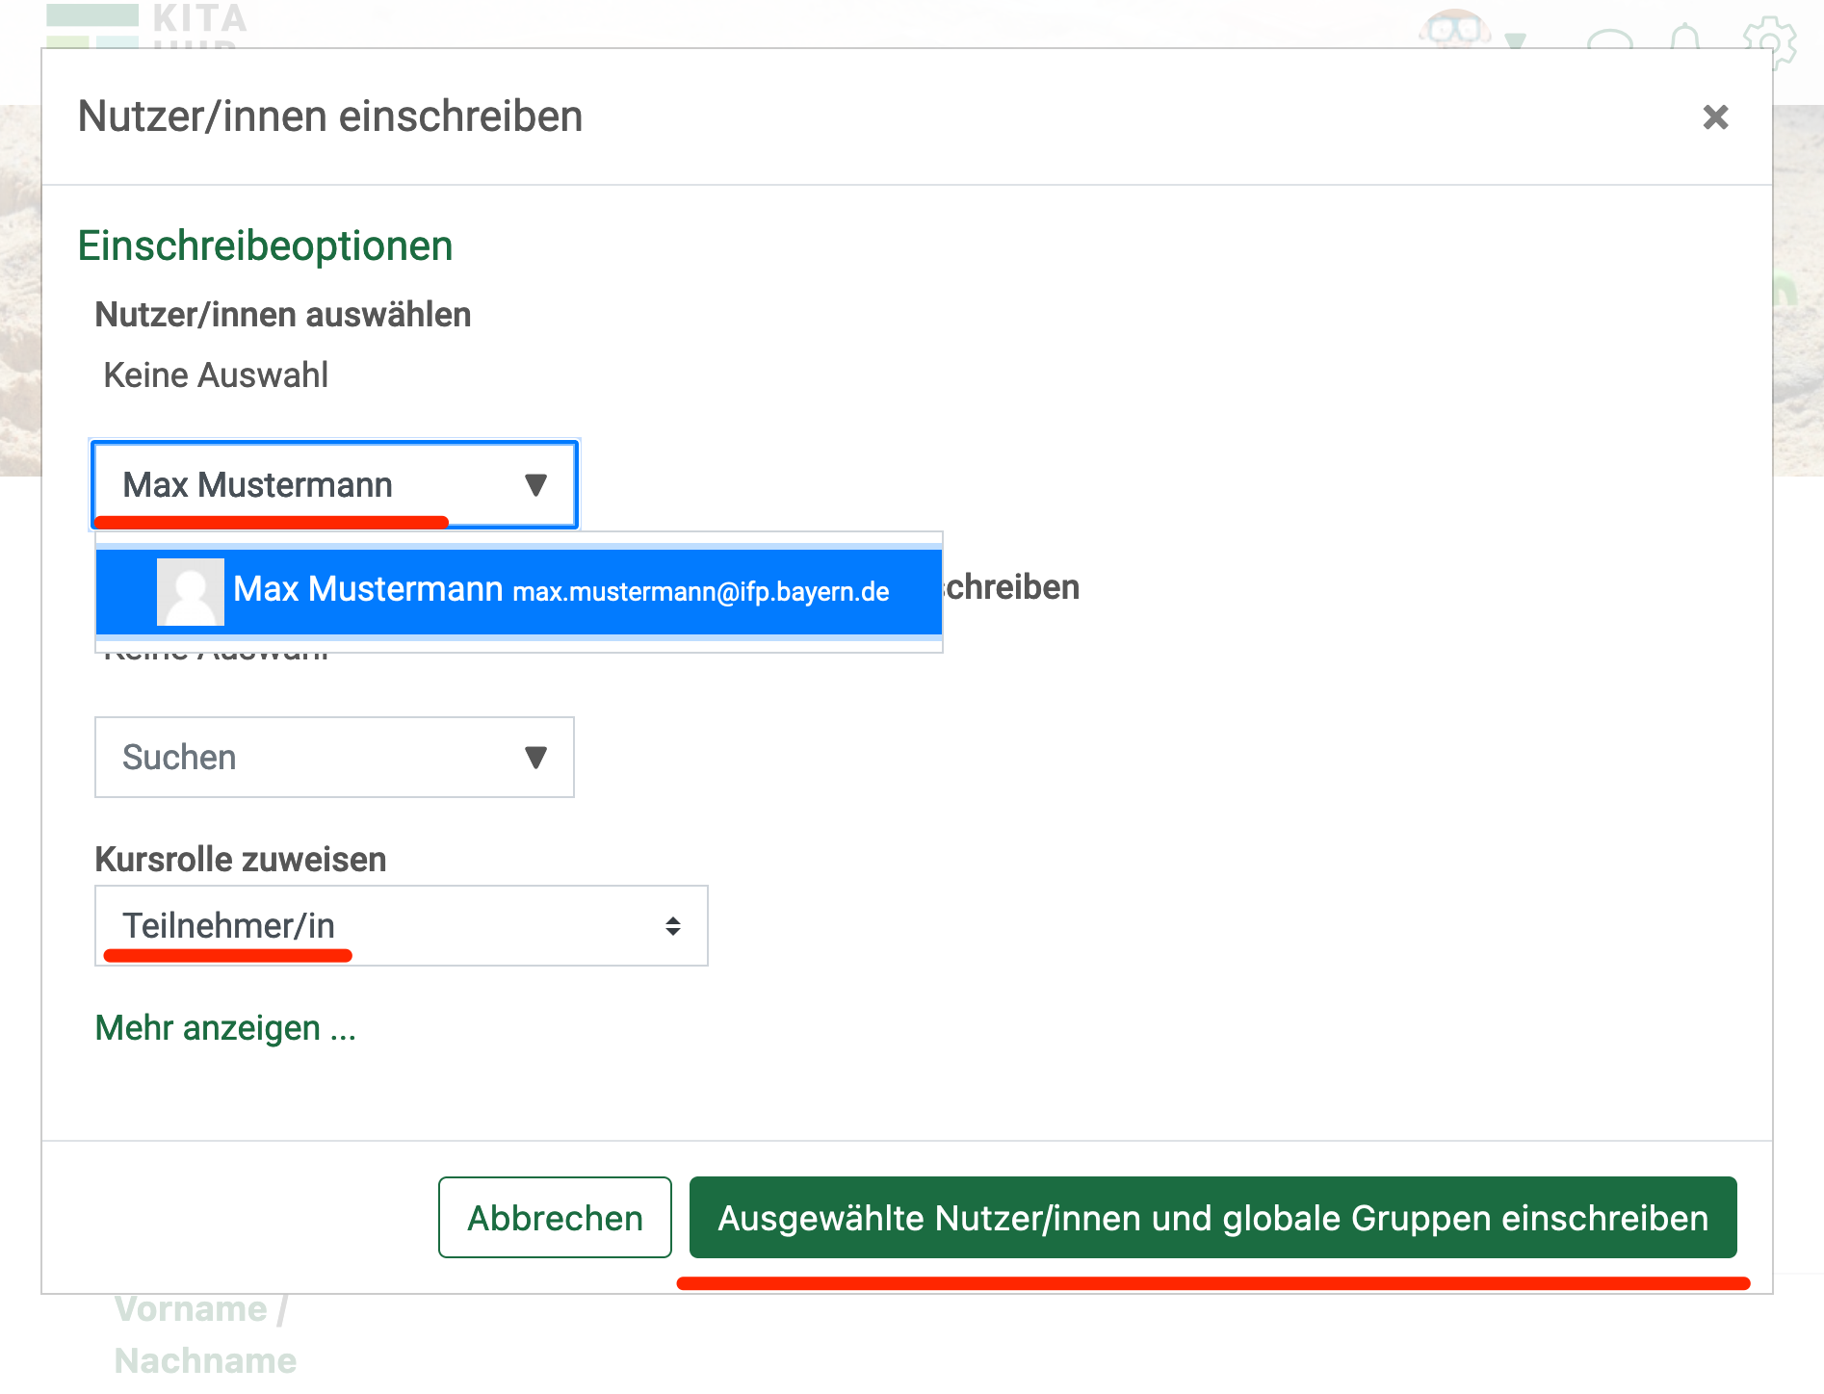This screenshot has height=1394, width=1824.
Task: Close the Nutzer/innen einschreiben dialog
Action: pos(1715,117)
